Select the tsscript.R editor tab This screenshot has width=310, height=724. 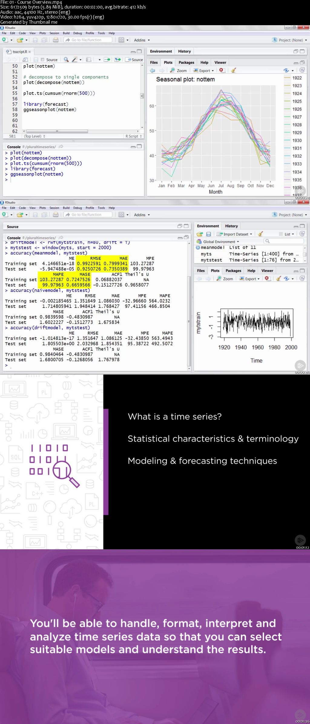[18, 52]
